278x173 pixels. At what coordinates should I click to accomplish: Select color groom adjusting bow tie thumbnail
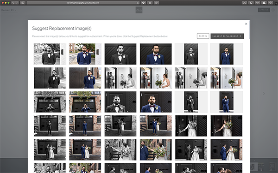coord(85,102)
